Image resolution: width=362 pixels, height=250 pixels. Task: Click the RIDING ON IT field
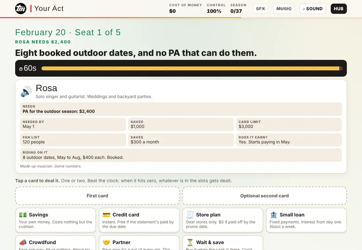click(x=181, y=155)
